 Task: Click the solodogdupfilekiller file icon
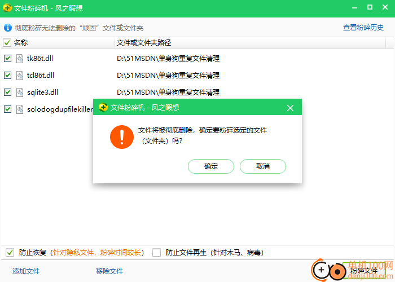(x=20, y=109)
